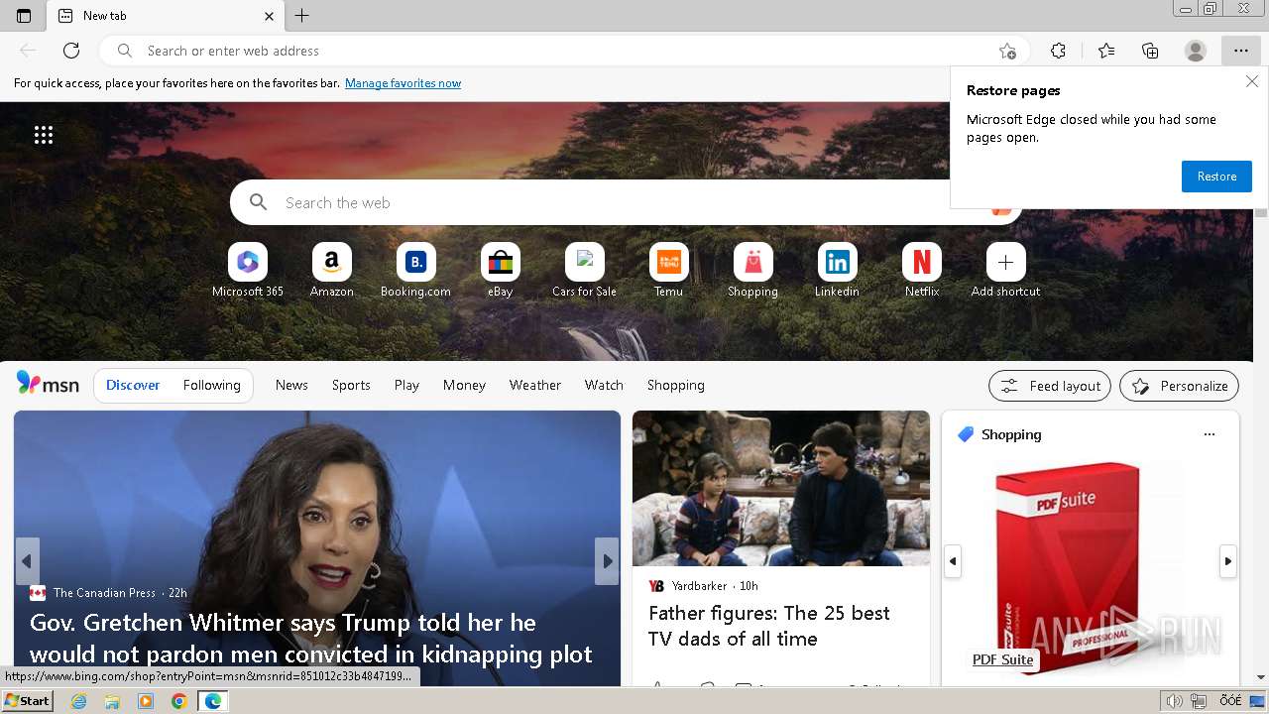The width and height of the screenshot is (1269, 714).
Task: Open the Favorites list icon
Action: 1106,51
